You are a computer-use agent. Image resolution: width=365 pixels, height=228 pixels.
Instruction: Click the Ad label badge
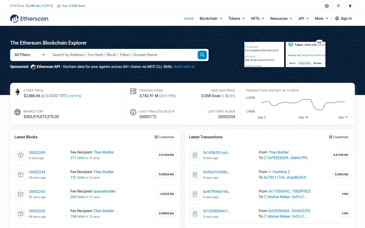pyautogui.click(x=319, y=42)
